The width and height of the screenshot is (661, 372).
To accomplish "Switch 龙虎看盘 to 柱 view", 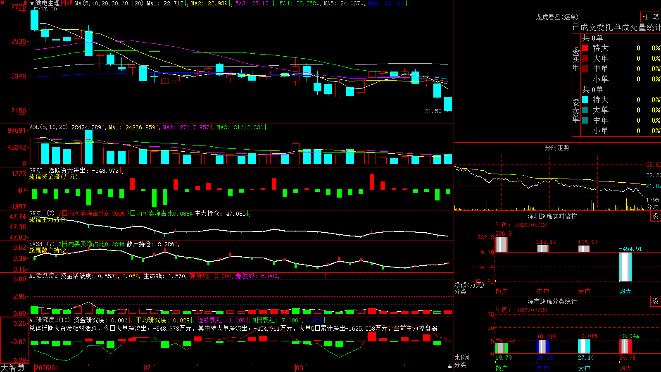I will 645,17.
